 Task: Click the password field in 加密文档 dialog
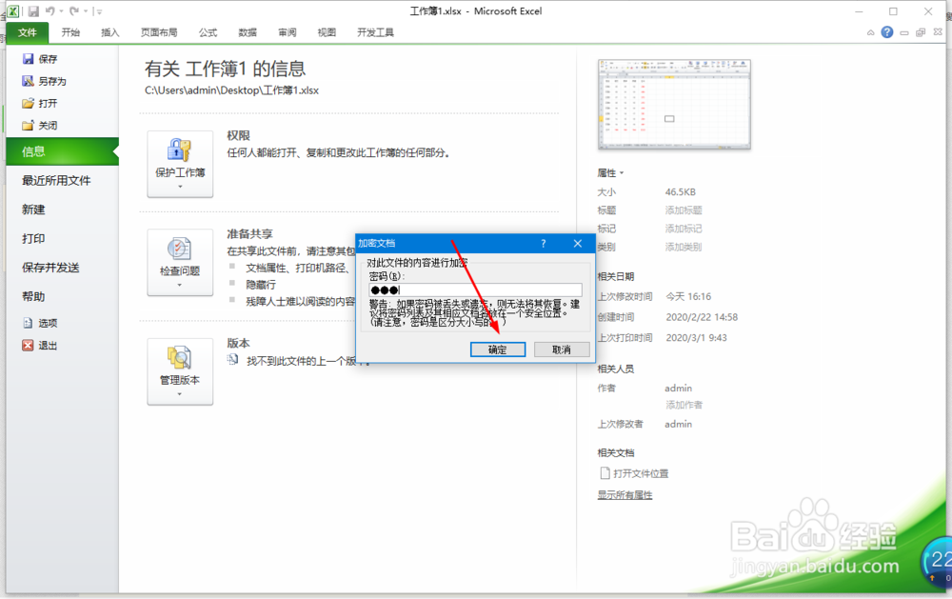point(475,290)
